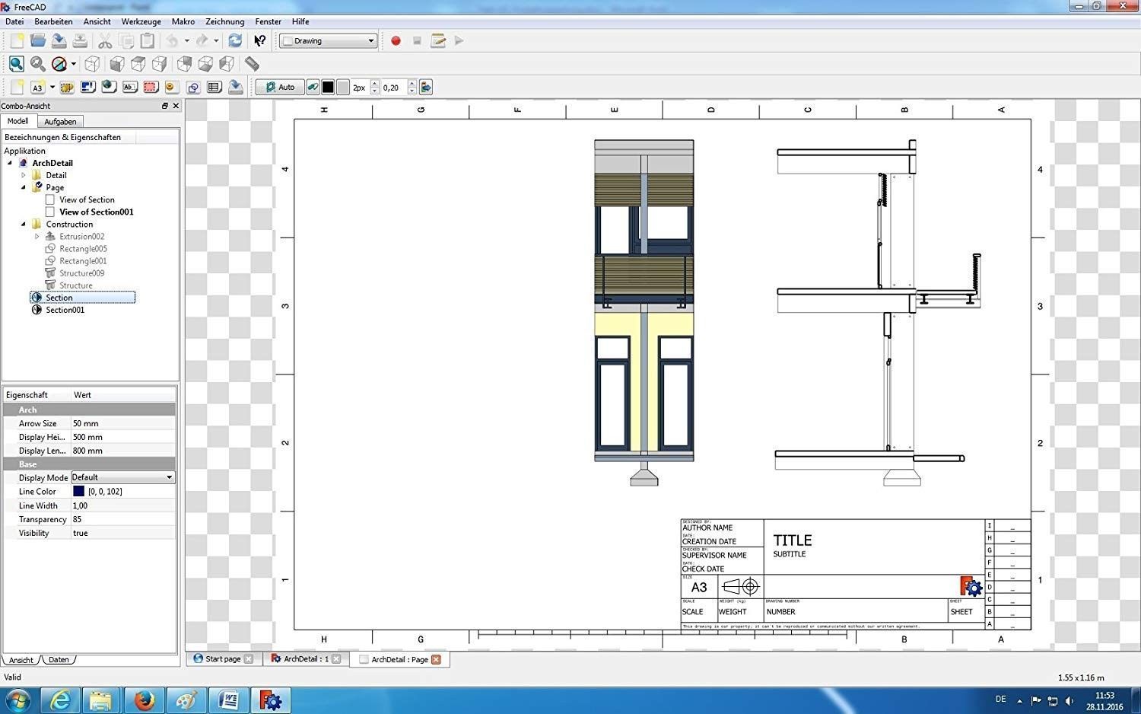
Task: Switch to the Daten properties tab
Action: [59, 660]
